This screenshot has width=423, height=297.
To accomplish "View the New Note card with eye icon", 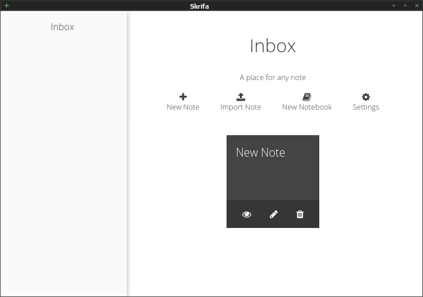I will click(x=247, y=215).
